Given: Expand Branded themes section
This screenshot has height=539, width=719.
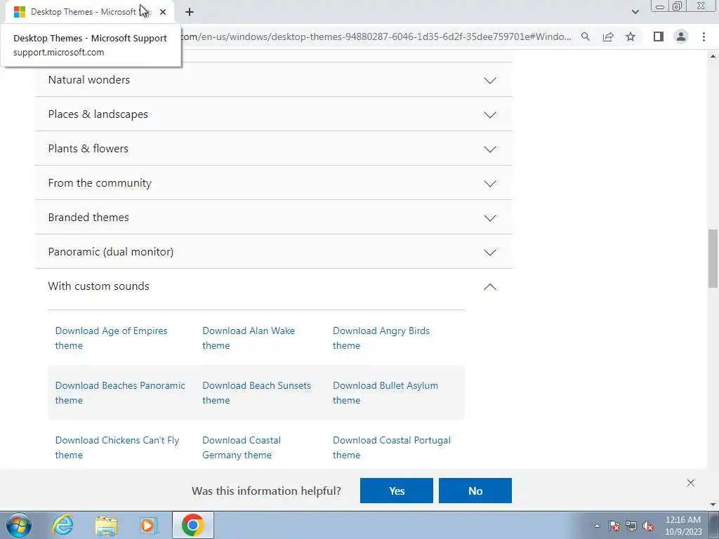Looking at the screenshot, I should pyautogui.click(x=274, y=218).
